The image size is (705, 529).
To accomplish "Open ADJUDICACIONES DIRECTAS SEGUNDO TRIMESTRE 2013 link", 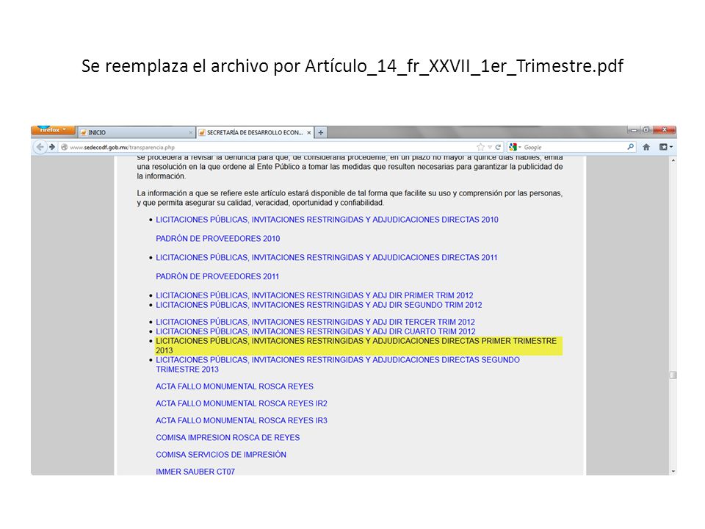I will pyautogui.click(x=338, y=364).
